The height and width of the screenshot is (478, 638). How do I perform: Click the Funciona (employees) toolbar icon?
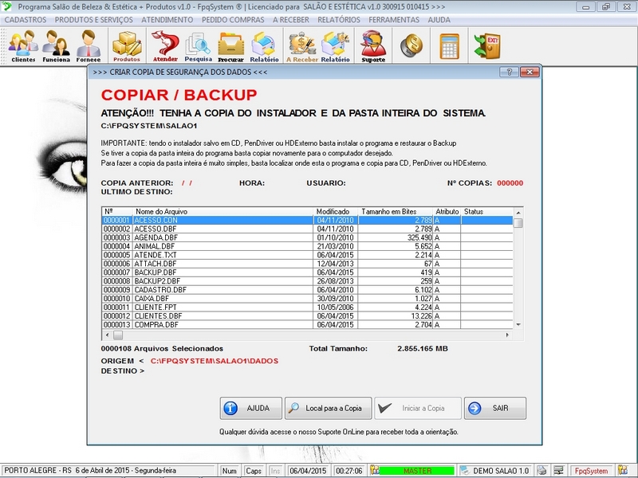click(56, 45)
